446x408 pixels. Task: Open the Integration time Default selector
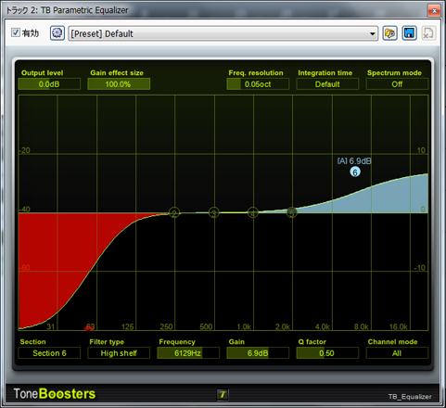tap(327, 84)
